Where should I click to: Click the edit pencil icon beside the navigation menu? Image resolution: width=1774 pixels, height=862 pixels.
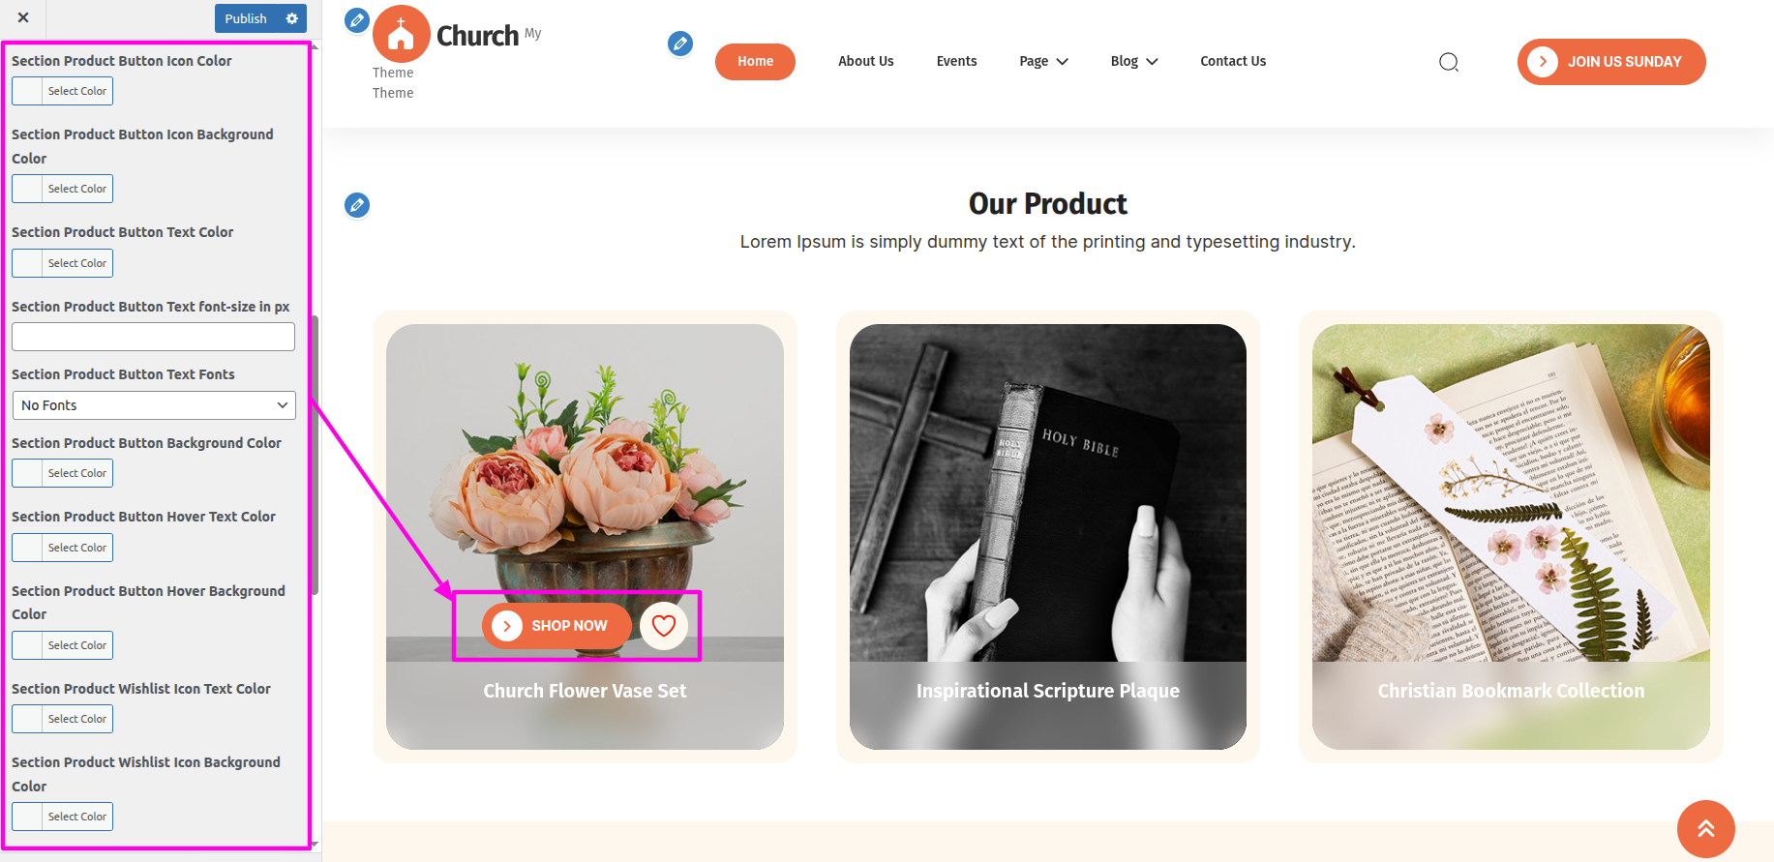[680, 44]
